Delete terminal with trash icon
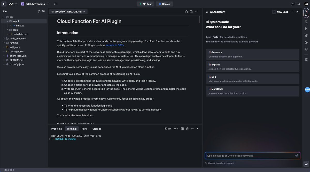Image resolution: width=310 pixels, height=172 pixels. click(187, 129)
